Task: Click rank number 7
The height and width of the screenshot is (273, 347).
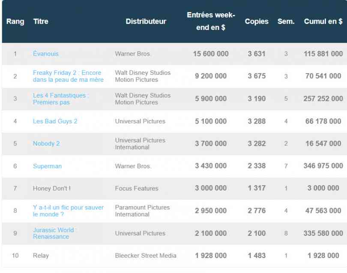Action: tap(15, 188)
